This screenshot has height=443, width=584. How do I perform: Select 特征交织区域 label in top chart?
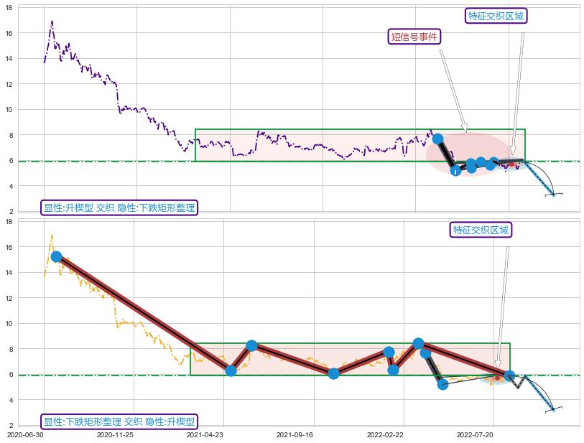coord(496,16)
